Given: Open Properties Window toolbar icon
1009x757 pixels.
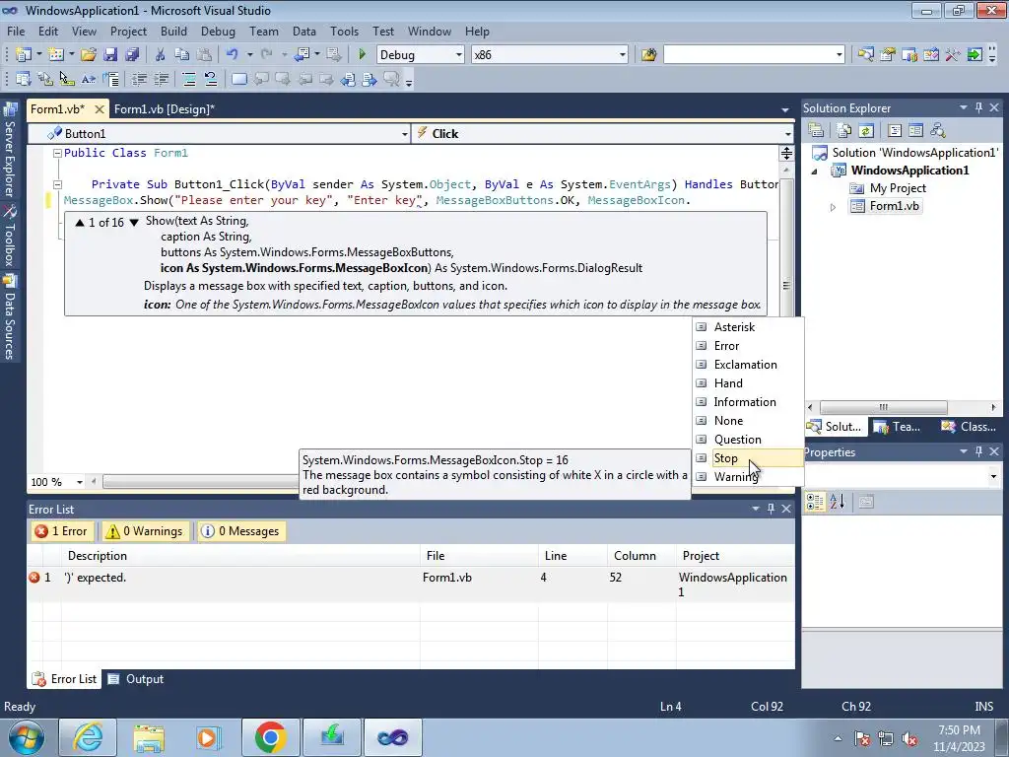Looking at the screenshot, I should (x=888, y=55).
